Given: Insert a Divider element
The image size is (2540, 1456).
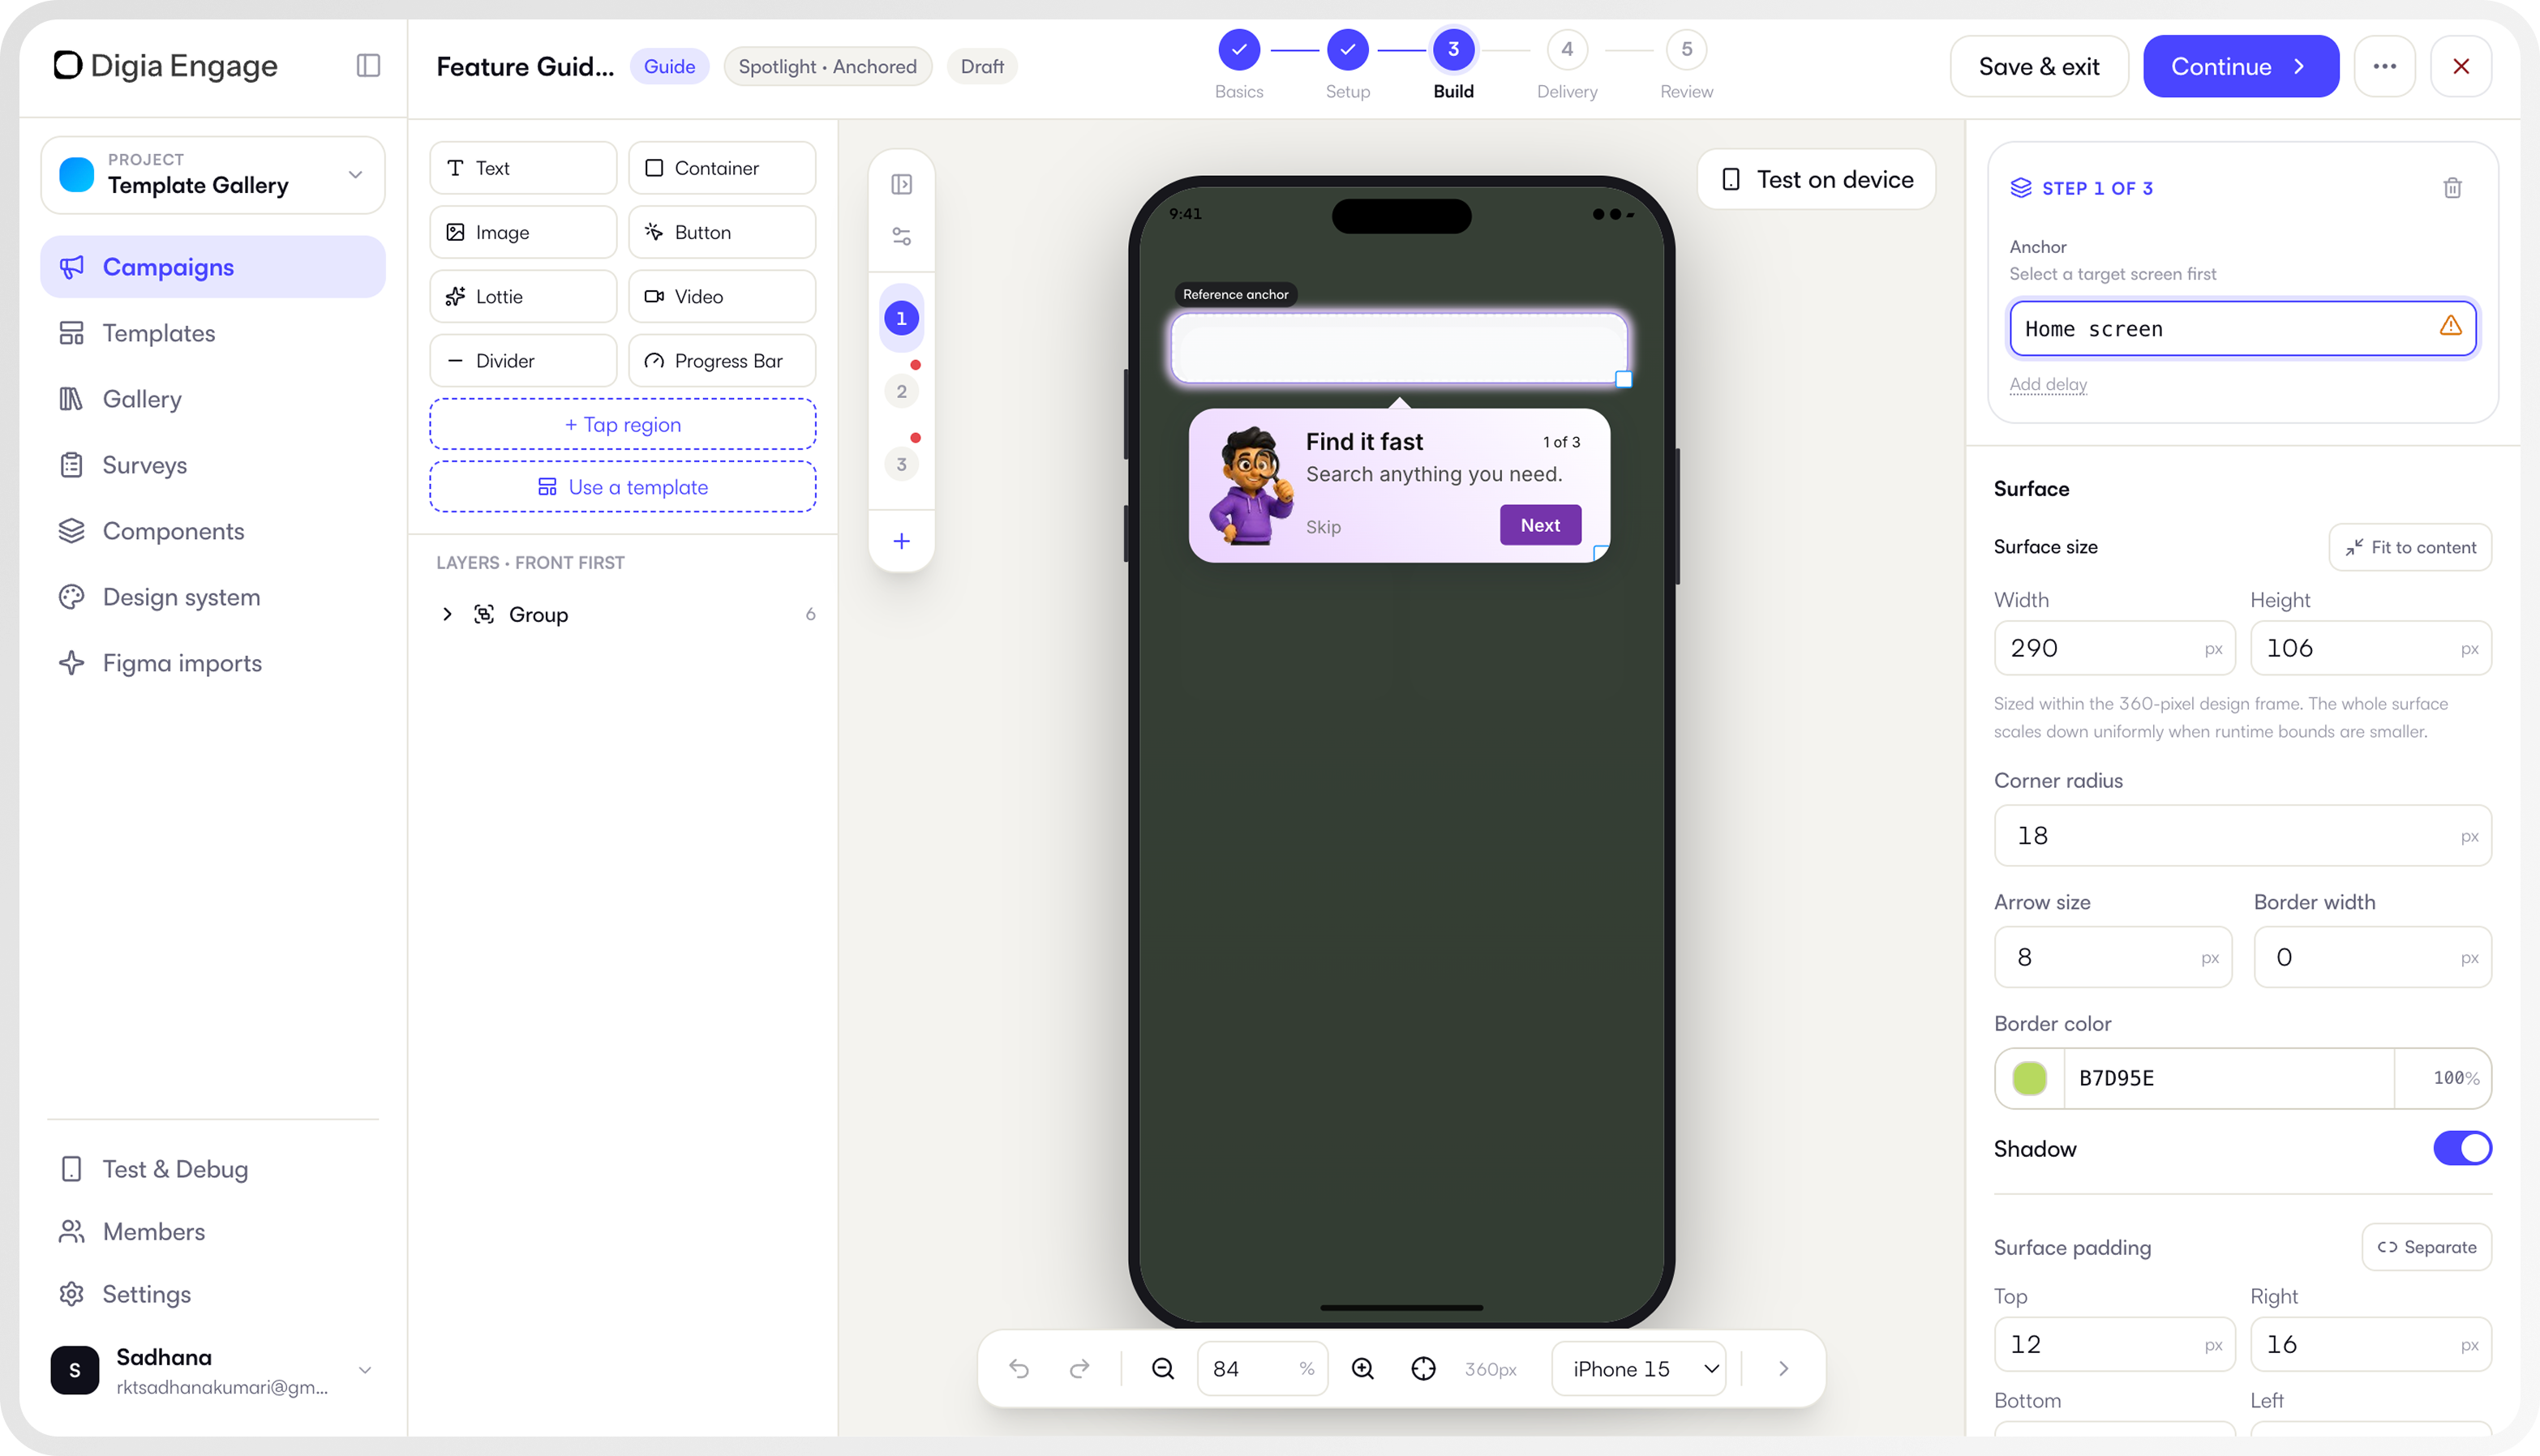Looking at the screenshot, I should (523, 360).
